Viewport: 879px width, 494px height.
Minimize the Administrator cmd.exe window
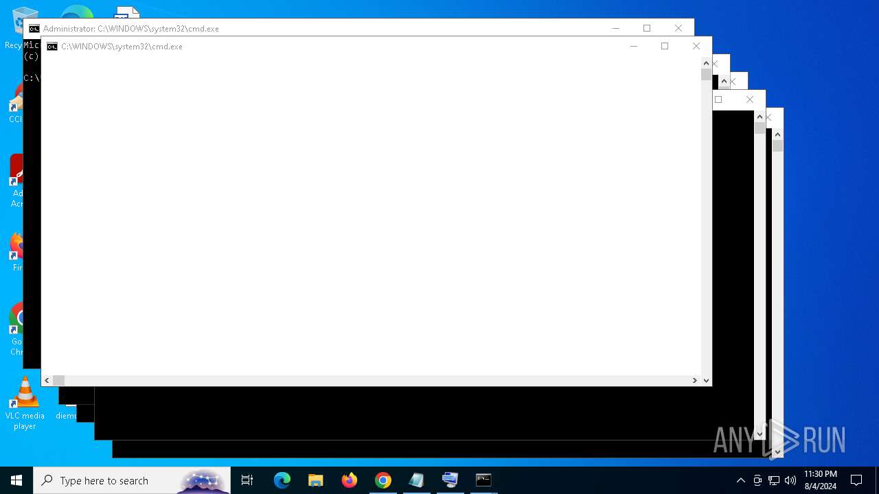[616, 28]
